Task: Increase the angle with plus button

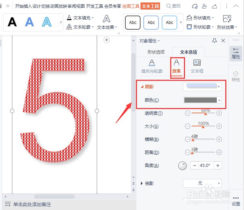Action: pyautogui.click(x=218, y=166)
